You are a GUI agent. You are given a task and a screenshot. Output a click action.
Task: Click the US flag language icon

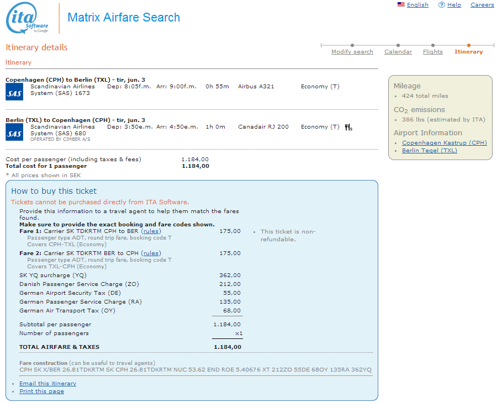pos(401,4)
